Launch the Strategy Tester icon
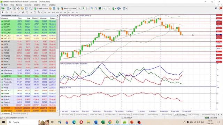This screenshot has height=125, width=223. 30,8
